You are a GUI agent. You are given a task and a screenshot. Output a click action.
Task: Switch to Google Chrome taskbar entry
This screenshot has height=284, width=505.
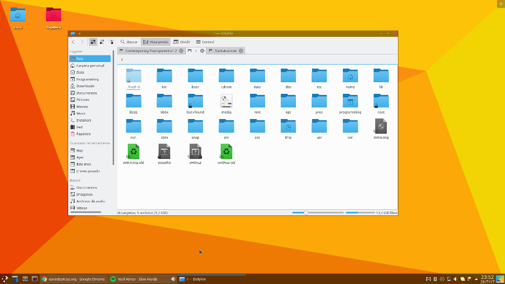click(x=73, y=279)
